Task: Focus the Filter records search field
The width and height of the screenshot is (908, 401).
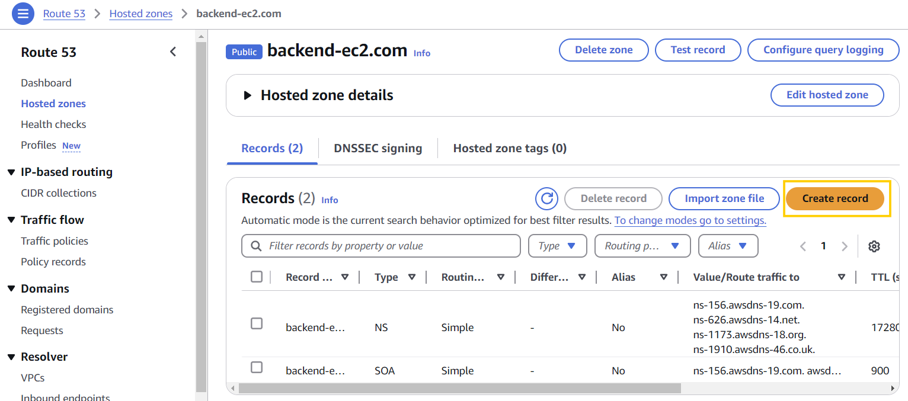Action: tap(381, 246)
